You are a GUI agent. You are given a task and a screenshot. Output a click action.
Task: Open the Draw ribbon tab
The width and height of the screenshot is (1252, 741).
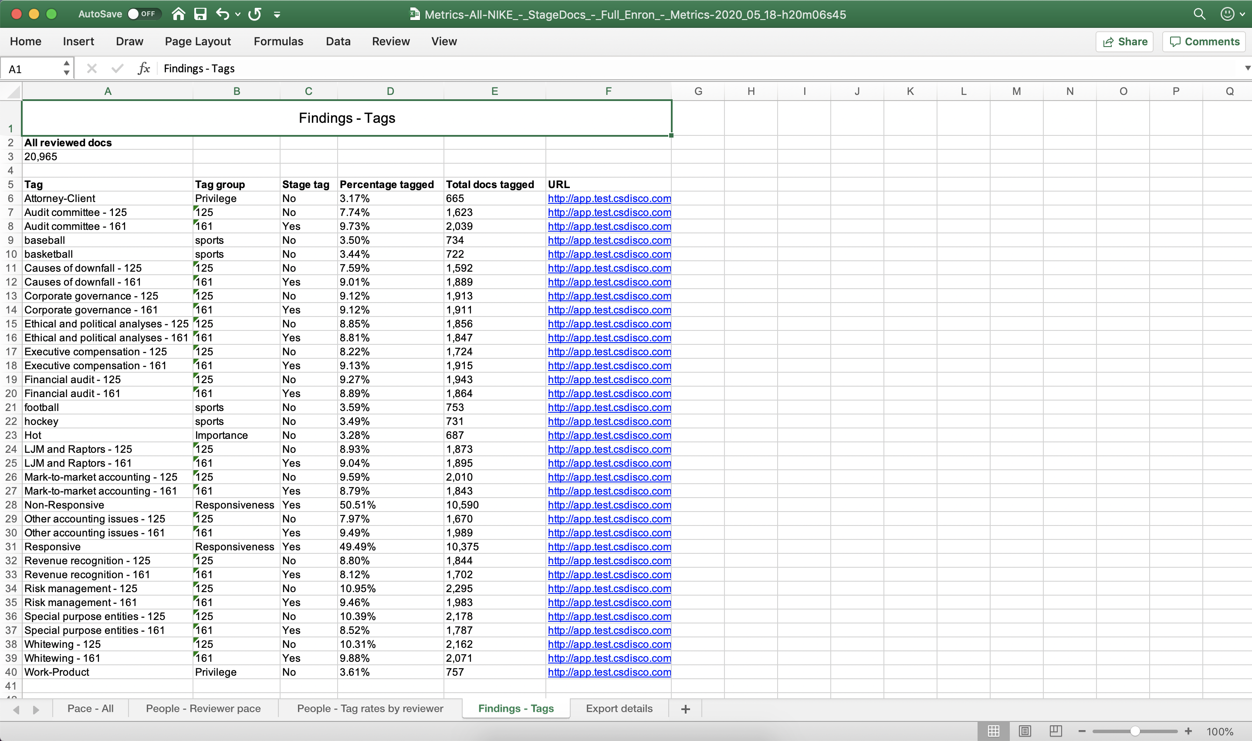point(129,41)
